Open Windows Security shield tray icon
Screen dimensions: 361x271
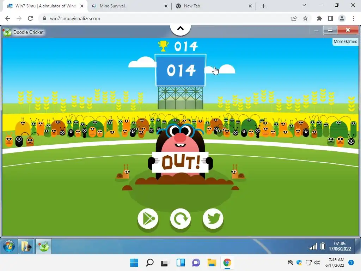pyautogui.click(x=299, y=263)
